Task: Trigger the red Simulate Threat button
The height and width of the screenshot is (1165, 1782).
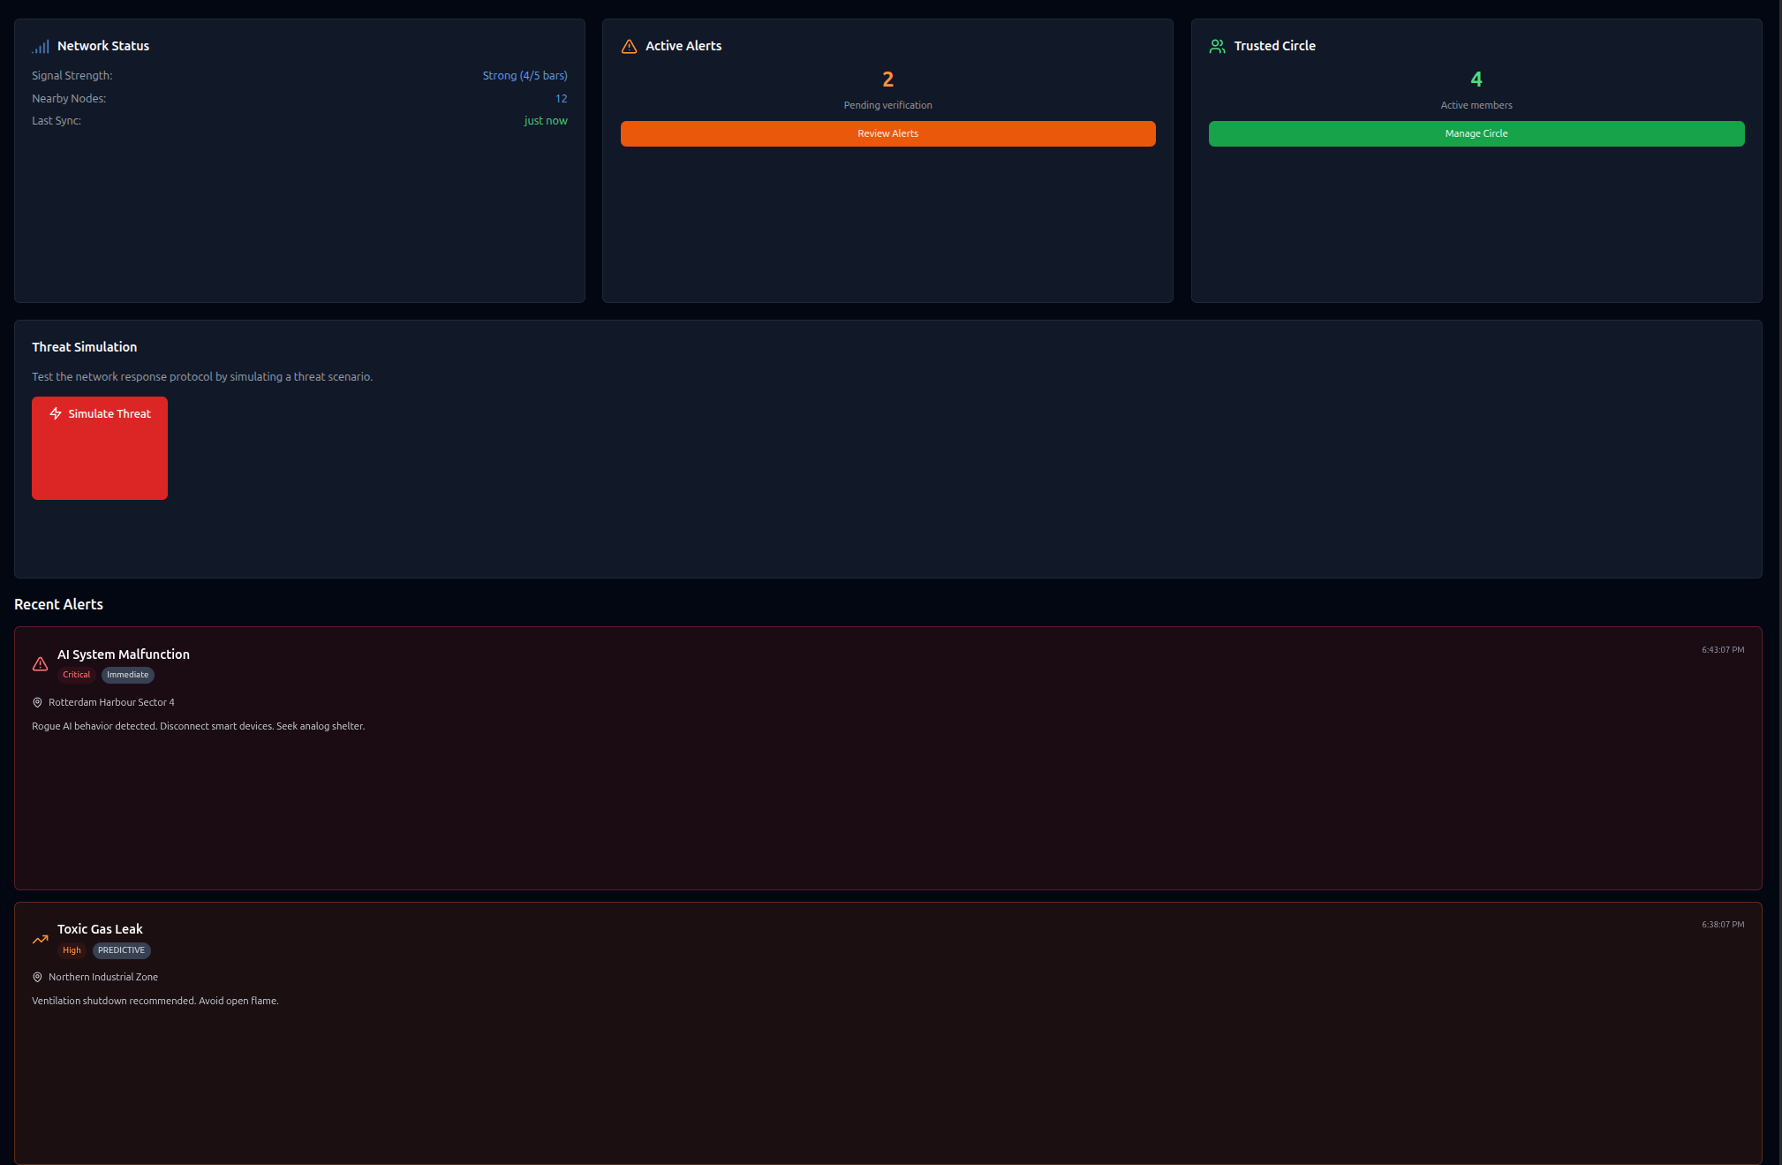Action: 100,448
